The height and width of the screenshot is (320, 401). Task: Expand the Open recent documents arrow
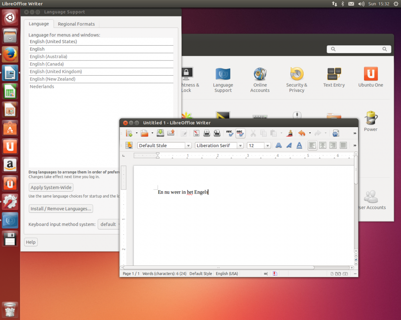coord(152,133)
